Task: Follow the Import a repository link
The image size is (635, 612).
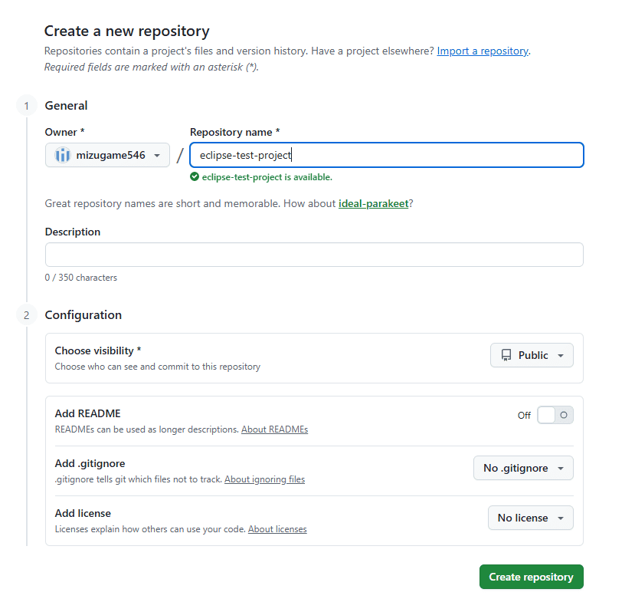Action: (x=483, y=51)
